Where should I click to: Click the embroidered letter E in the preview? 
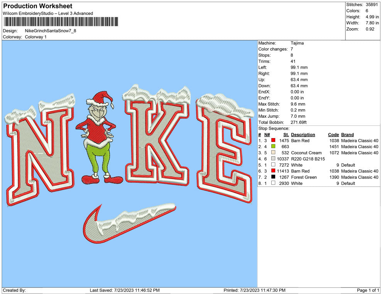coord(225,149)
